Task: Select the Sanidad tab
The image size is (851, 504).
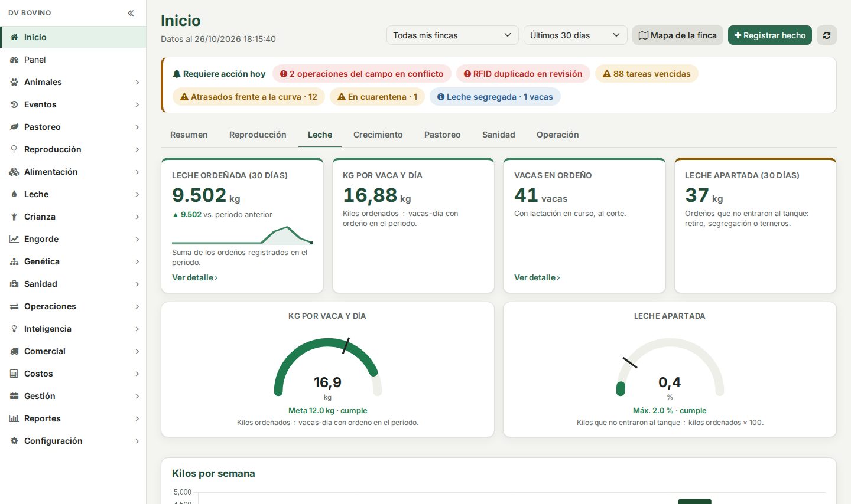Action: (499, 135)
